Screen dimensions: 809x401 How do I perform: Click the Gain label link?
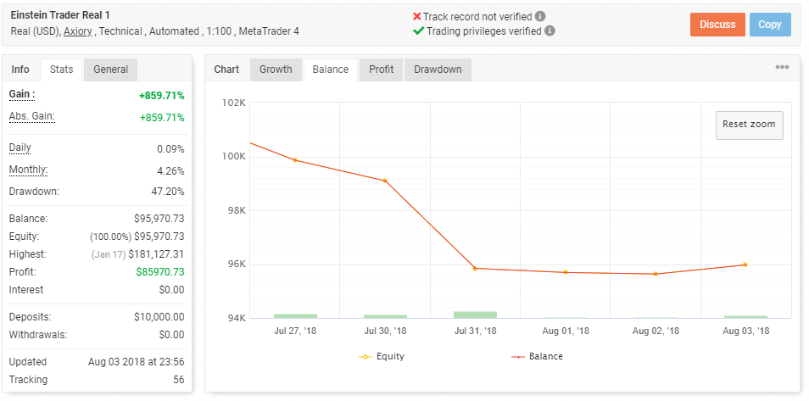[x=22, y=94]
